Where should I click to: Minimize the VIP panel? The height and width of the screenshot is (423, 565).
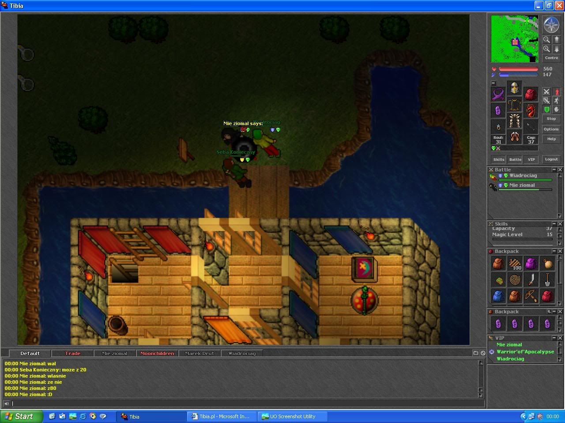[x=554, y=338]
